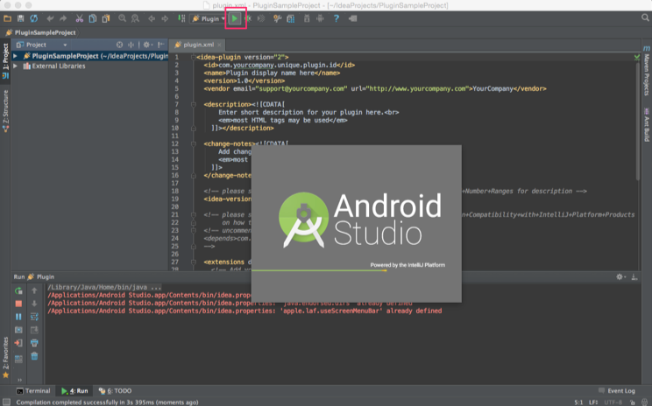This screenshot has width=652, height=406.
Task: Toggle the 2: Favorites tool window stripe
Action: (x=5, y=357)
